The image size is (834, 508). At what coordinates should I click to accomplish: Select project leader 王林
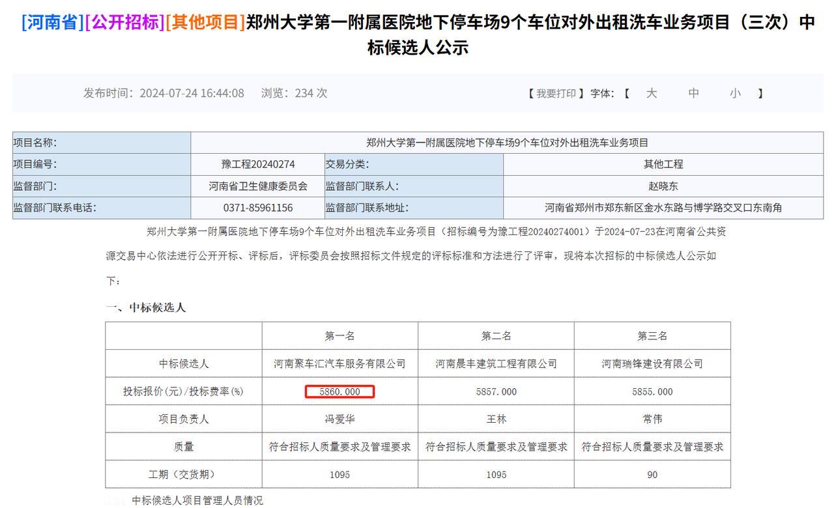(496, 419)
